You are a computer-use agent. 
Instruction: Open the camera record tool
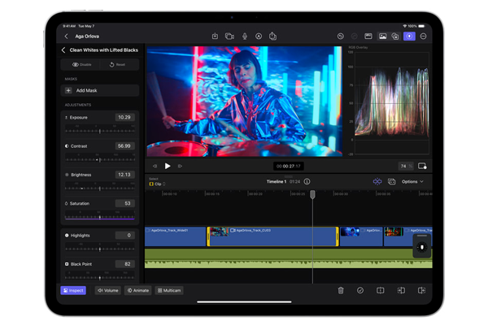229,37
